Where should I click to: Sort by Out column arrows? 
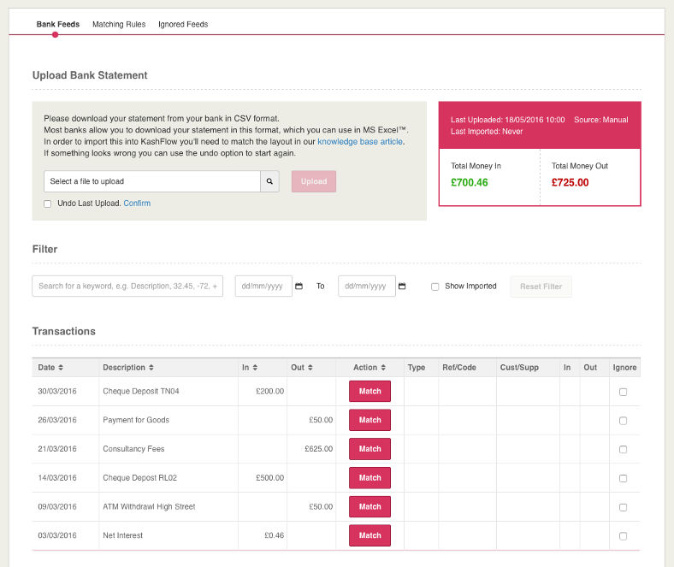[x=310, y=368]
